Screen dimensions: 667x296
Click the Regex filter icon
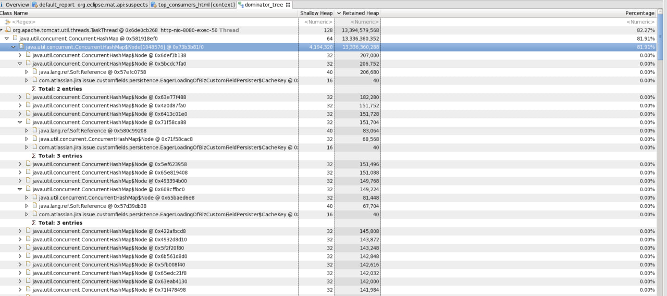(x=8, y=22)
